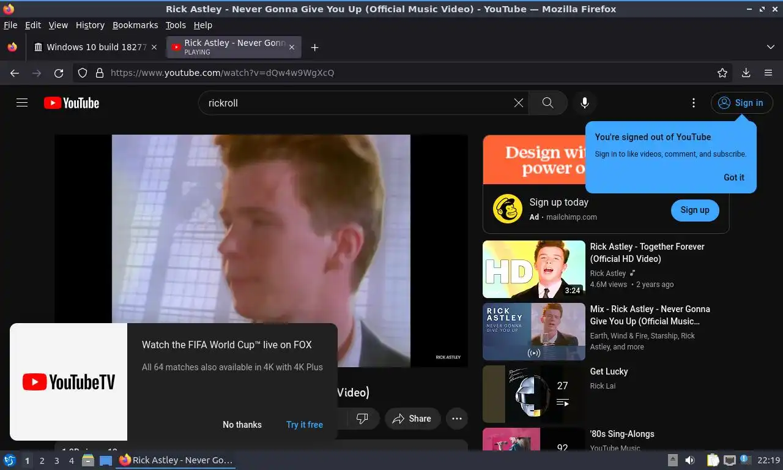Open volume control in system tray
Screen dimensions: 783x470
pos(690,460)
